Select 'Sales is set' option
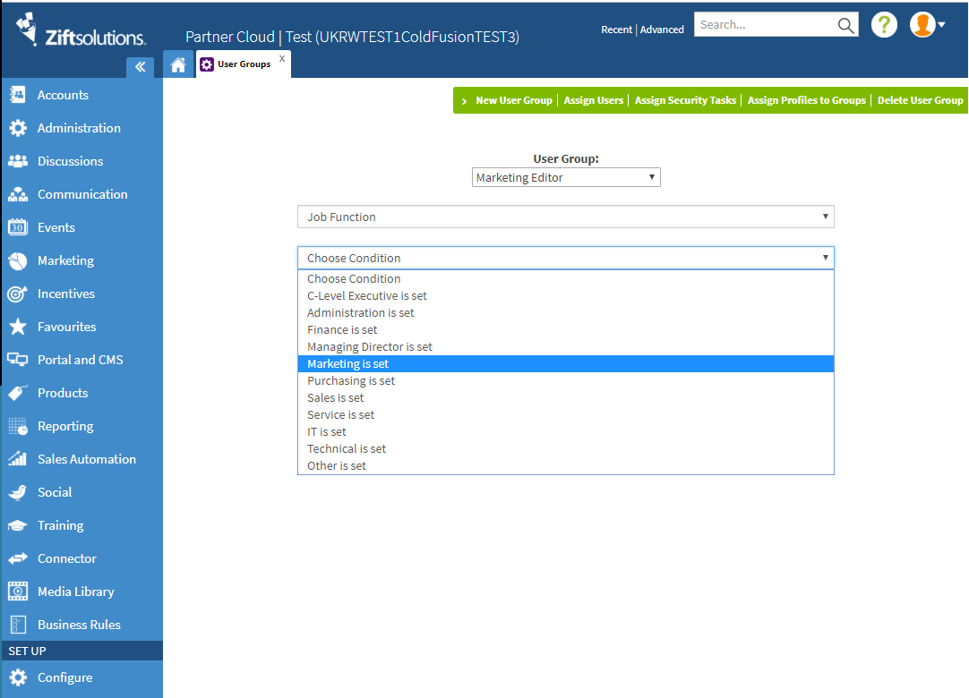969x698 pixels. pyautogui.click(x=566, y=398)
